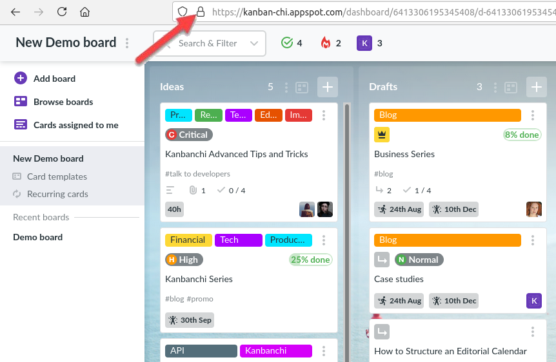556x362 pixels.
Task: Click the magenta Kanbanchi tag
Action: [276, 351]
